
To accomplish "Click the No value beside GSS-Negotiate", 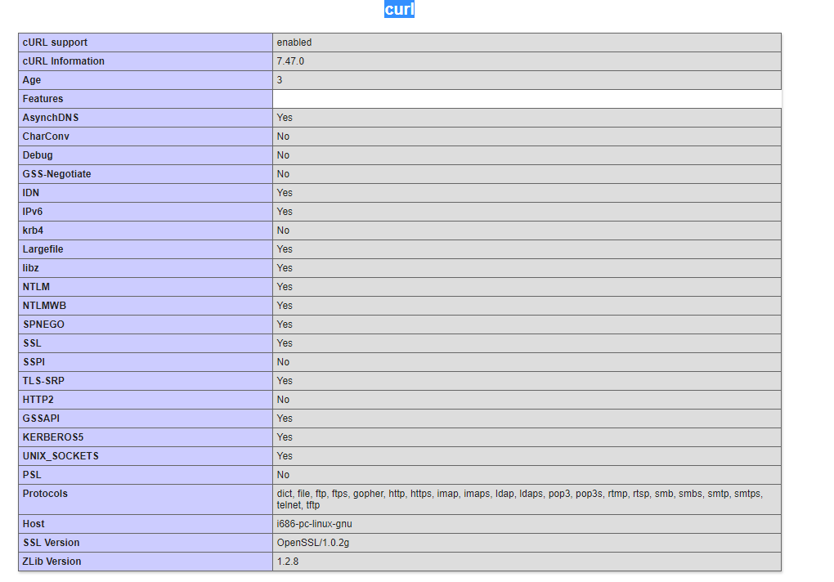I will point(283,174).
